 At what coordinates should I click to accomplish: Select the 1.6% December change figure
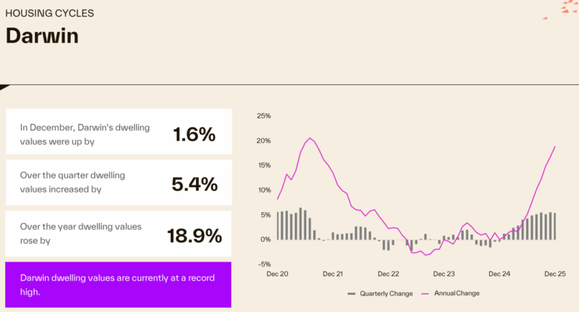[194, 134]
